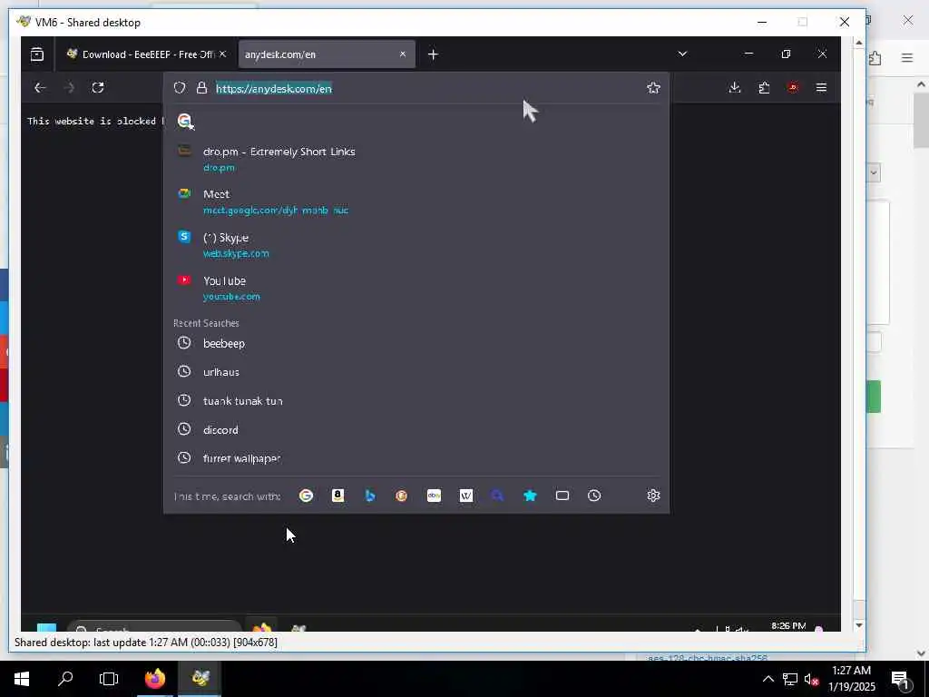929x697 pixels.
Task: Open search settings gear in URL dropdown
Action: tap(653, 496)
